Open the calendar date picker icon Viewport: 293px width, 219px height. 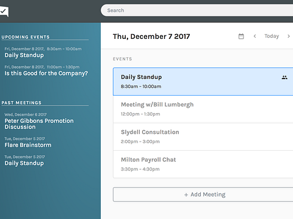coord(241,36)
